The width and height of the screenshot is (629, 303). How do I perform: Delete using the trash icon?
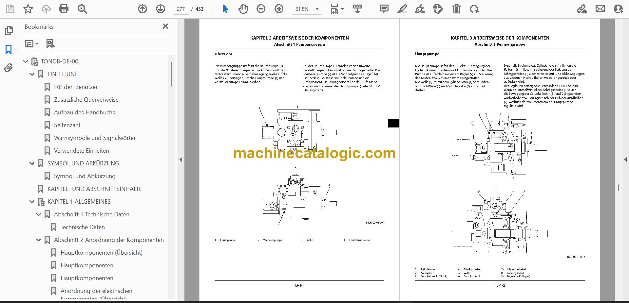tap(456, 9)
